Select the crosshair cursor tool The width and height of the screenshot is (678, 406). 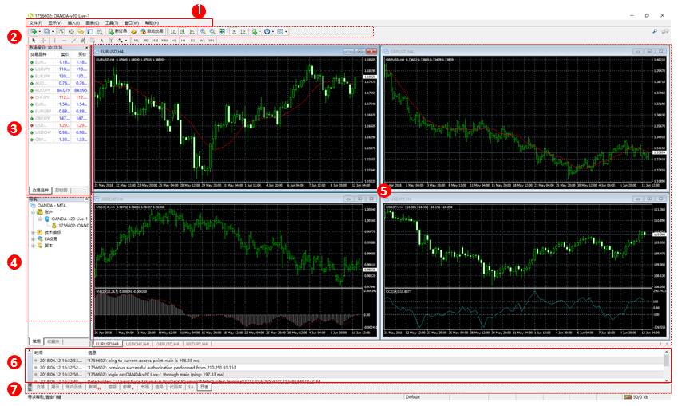pyautogui.click(x=43, y=40)
